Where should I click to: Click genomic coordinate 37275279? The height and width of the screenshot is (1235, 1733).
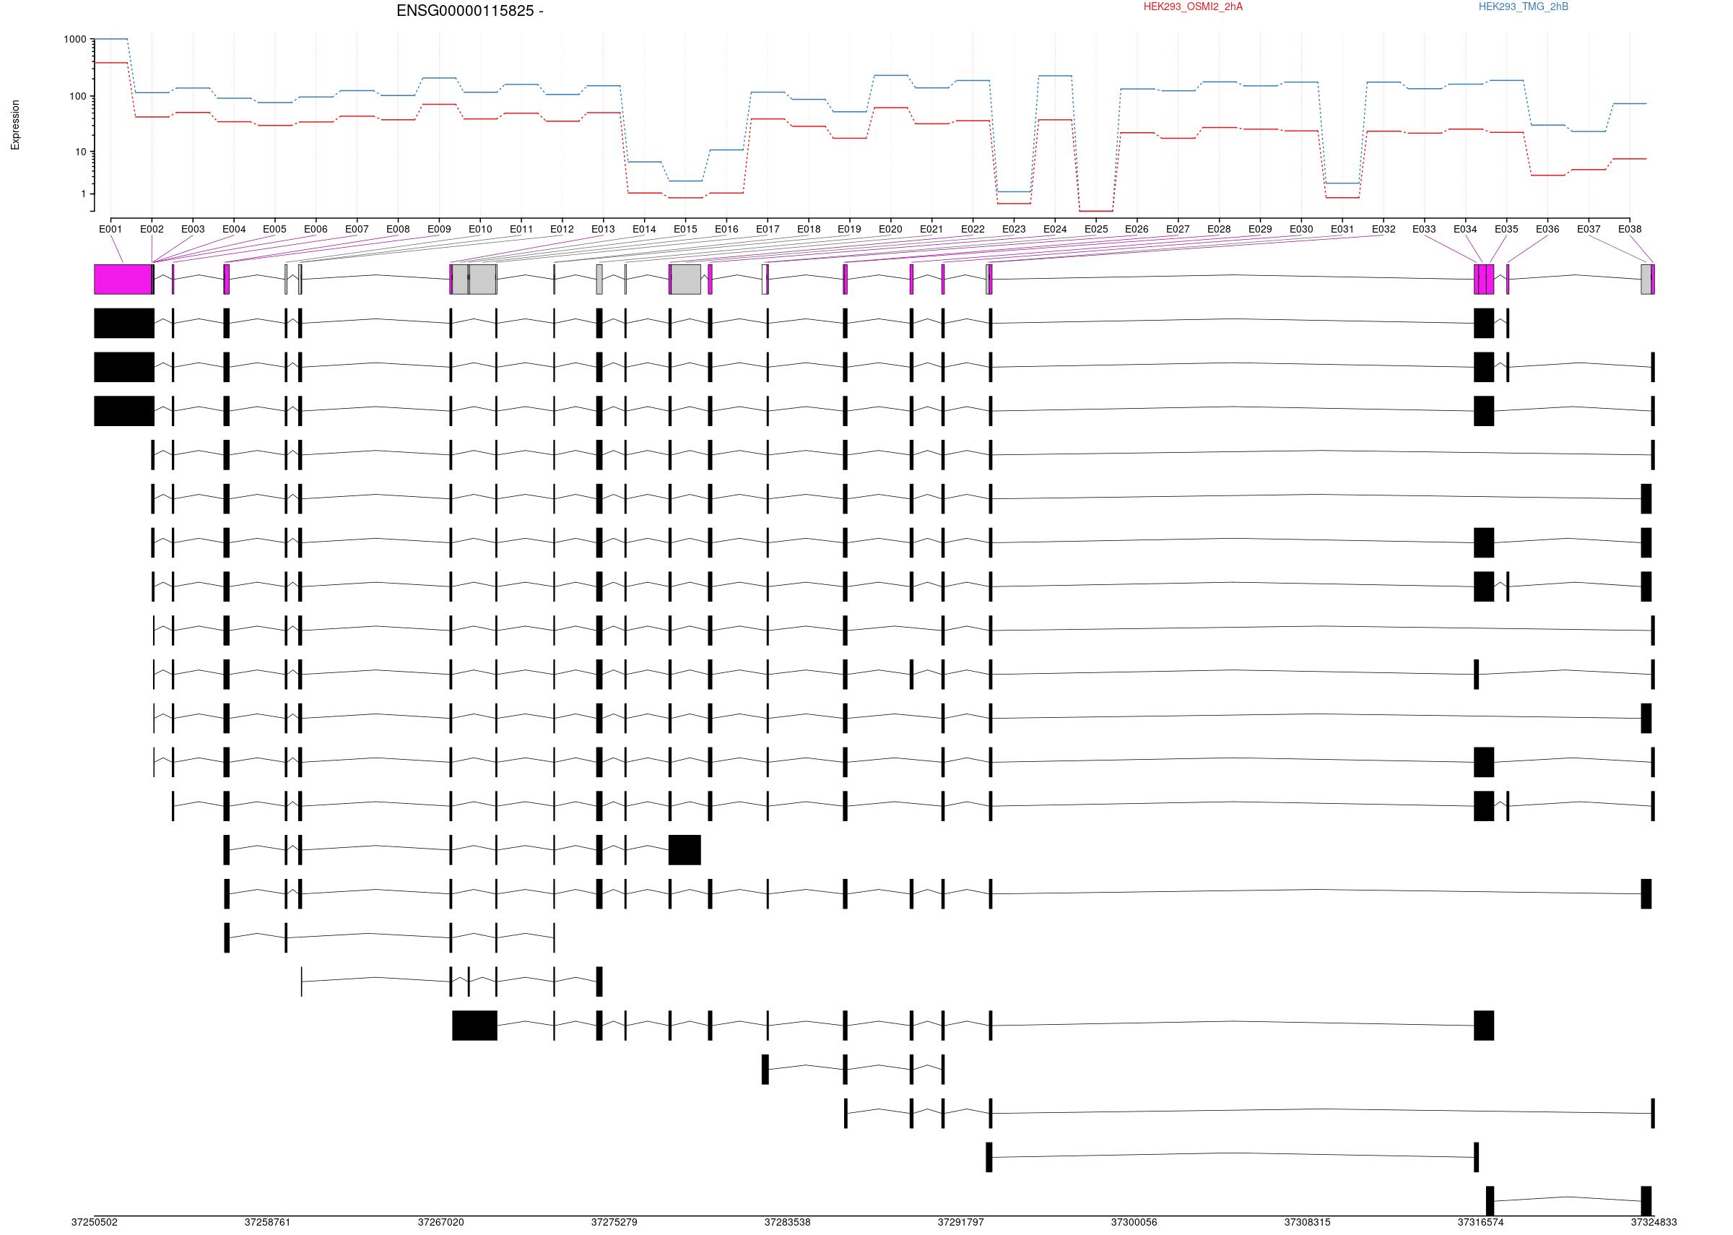coord(614,1223)
